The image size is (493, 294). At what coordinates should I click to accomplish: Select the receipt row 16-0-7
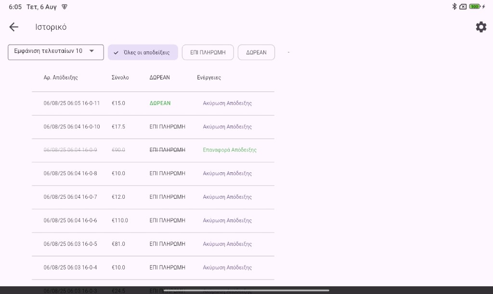point(70,197)
